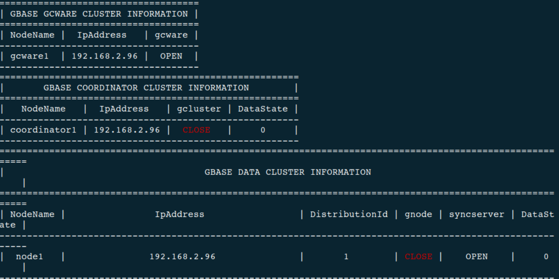Screen dimensions: 559x279
Task: Select the coordinator table NodeName header
Action: 43,109
